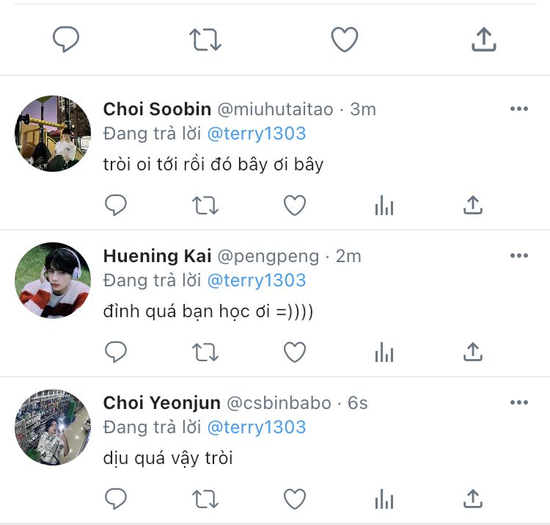Open Choi Soobin's avatar
Screen dimensions: 550x525
coord(53,134)
